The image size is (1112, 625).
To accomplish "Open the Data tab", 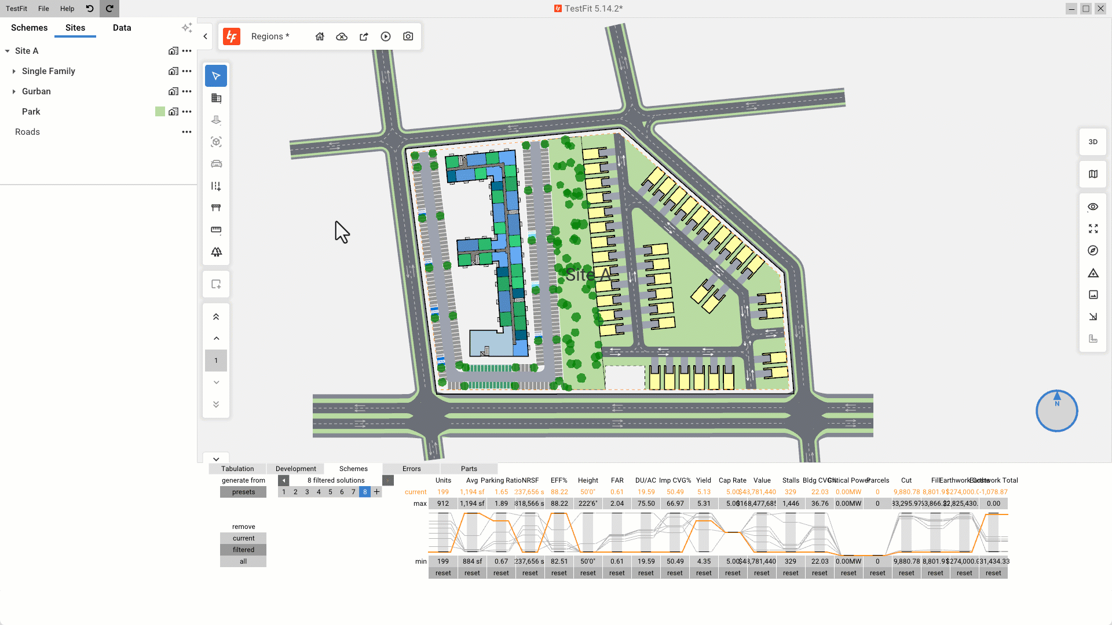I will (122, 28).
